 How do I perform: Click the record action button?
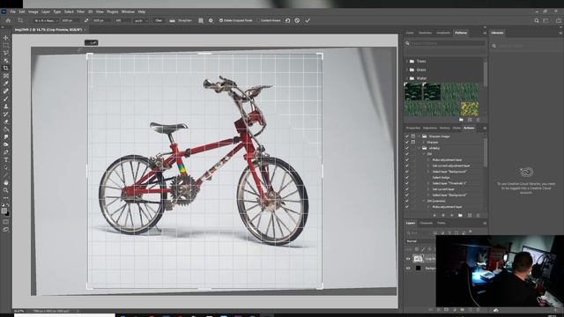[443, 215]
